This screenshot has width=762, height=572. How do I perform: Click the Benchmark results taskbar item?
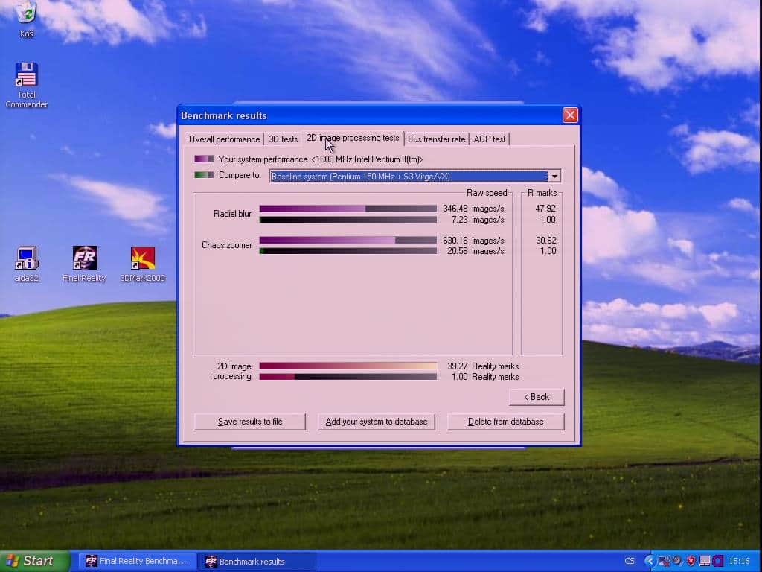pos(256,561)
